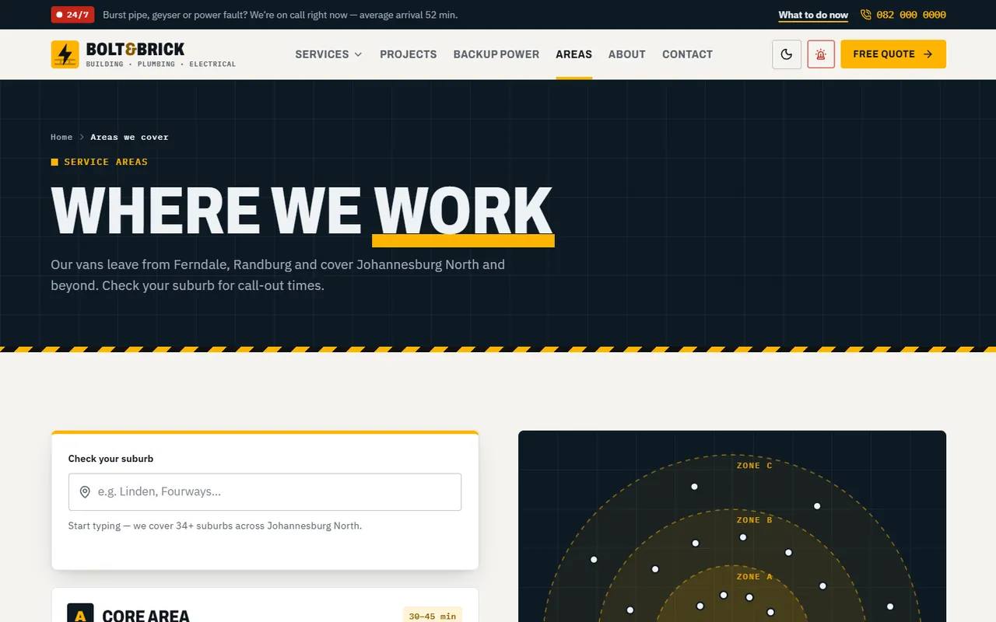Viewport: 996px width, 622px height.
Task: Expand the Services dropdown menu
Action: coord(329,54)
